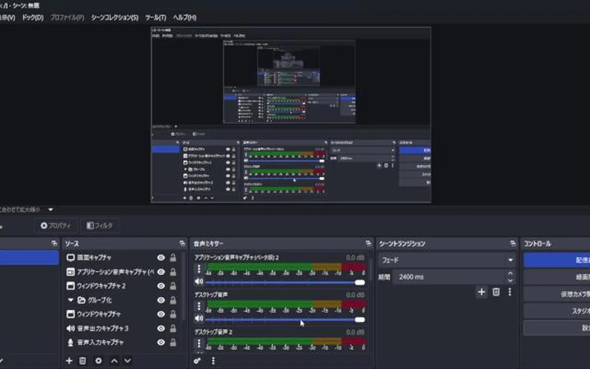Image resolution: width=590 pixels, height=369 pixels.
Task: Click the プロパティ button
Action: tap(56, 225)
